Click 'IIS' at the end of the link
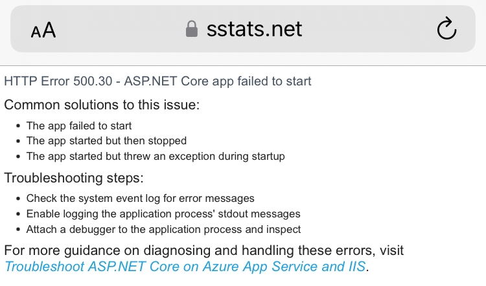The height and width of the screenshot is (286, 486). click(355, 266)
